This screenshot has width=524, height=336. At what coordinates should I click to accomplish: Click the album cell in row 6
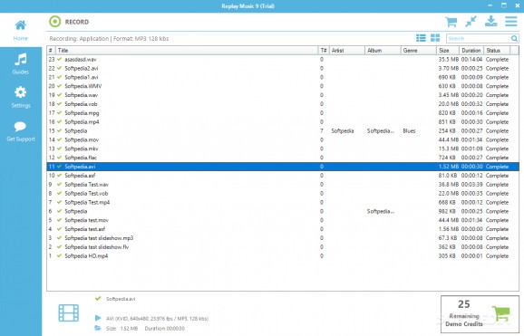click(380, 211)
